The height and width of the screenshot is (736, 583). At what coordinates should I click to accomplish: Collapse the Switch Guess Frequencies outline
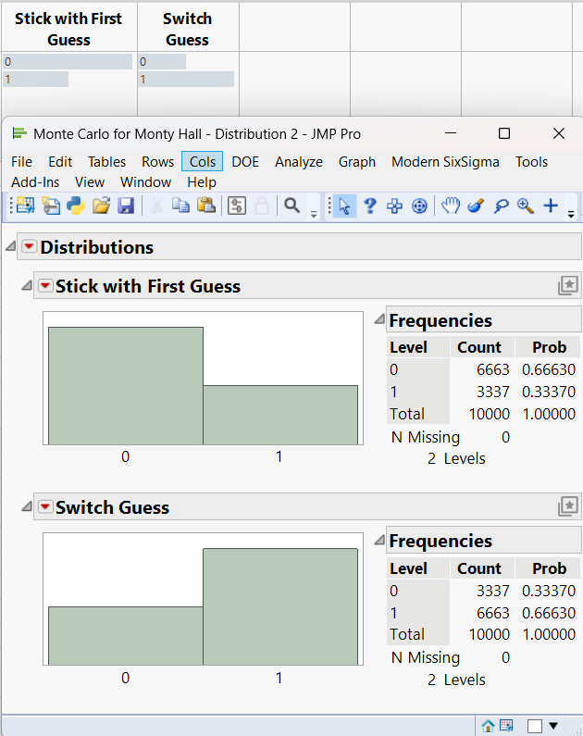pyautogui.click(x=379, y=541)
